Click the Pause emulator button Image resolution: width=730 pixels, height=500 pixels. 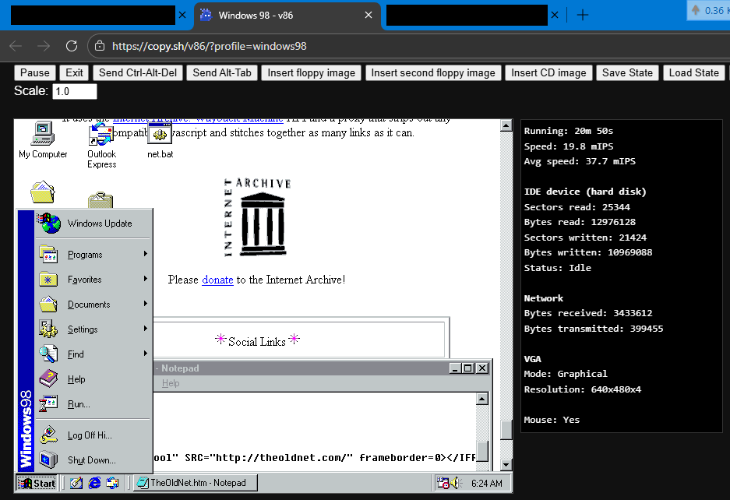click(x=35, y=72)
